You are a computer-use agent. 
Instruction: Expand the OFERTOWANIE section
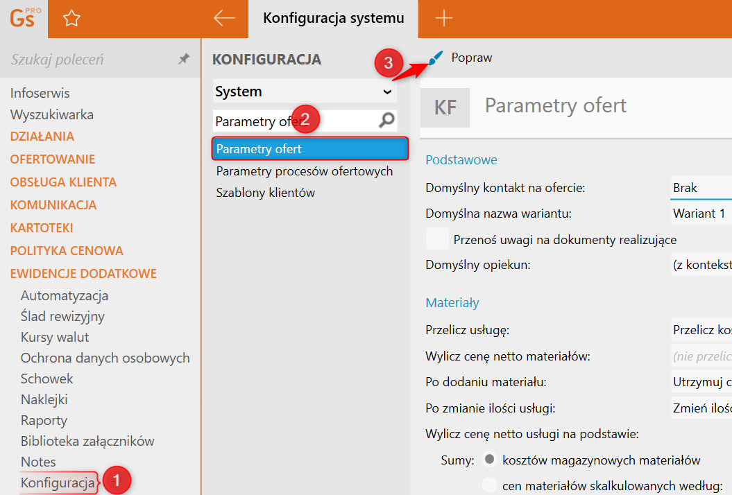pyautogui.click(x=53, y=159)
